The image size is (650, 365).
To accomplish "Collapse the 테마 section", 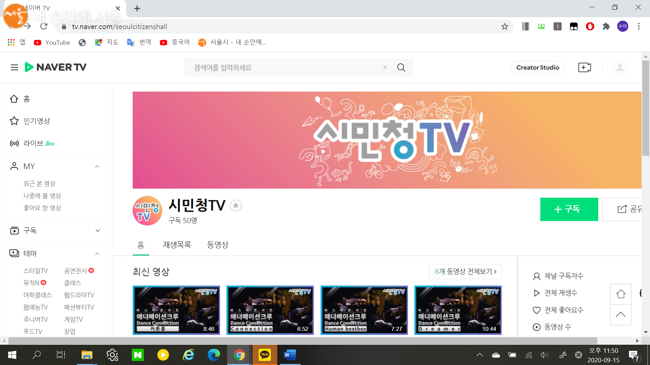I will pos(97,253).
